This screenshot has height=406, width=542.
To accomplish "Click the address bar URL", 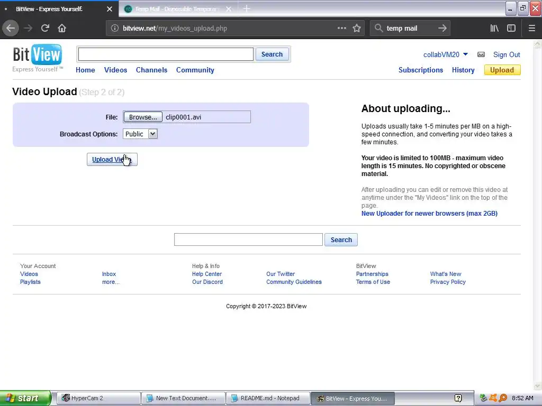I will pos(175,29).
